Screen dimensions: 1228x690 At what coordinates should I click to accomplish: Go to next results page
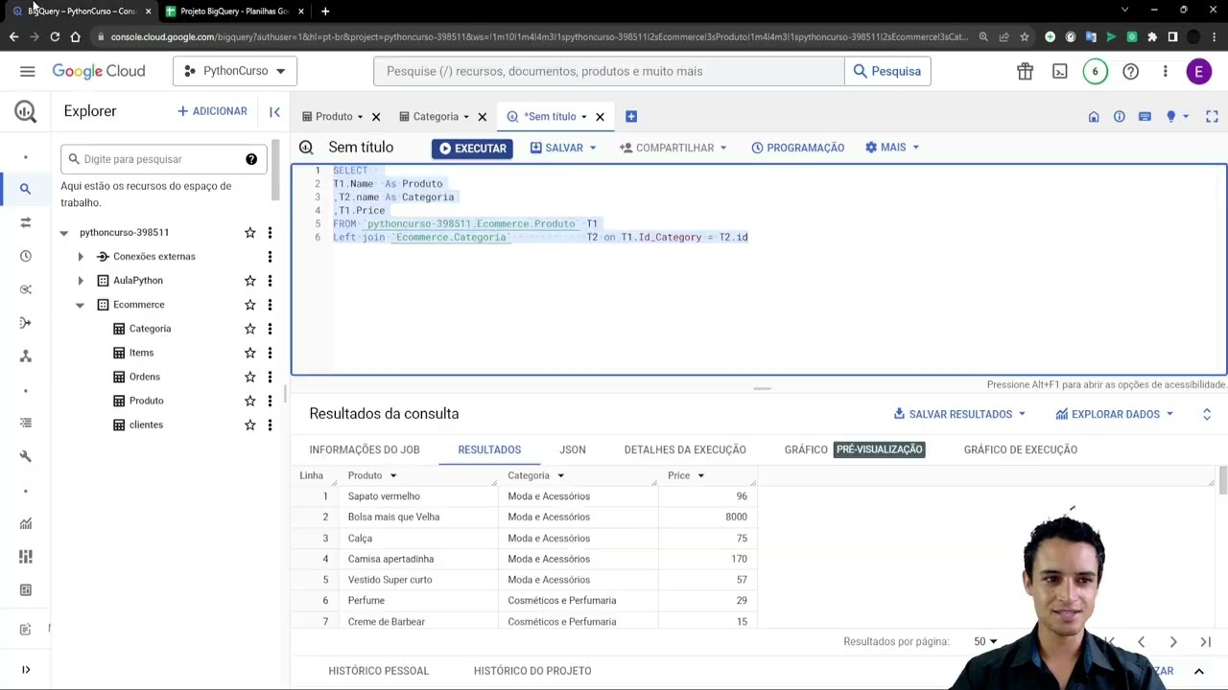(1173, 642)
